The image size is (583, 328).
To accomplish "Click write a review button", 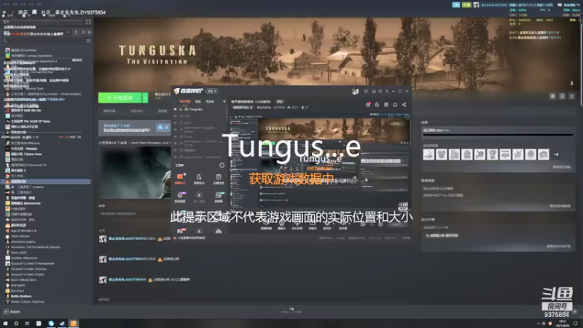I will [442, 235].
